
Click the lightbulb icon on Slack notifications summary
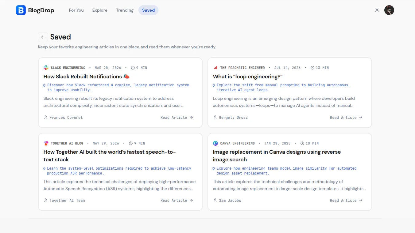click(45, 85)
